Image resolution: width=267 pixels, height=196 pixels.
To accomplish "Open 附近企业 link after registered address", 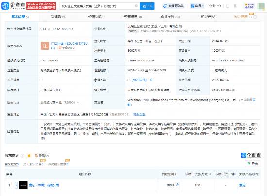I will pos(139,114).
